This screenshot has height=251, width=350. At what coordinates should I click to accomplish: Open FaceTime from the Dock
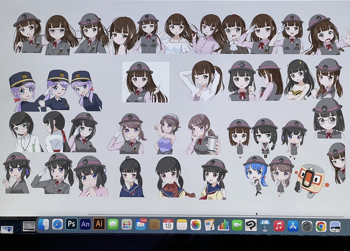[x=237, y=225]
